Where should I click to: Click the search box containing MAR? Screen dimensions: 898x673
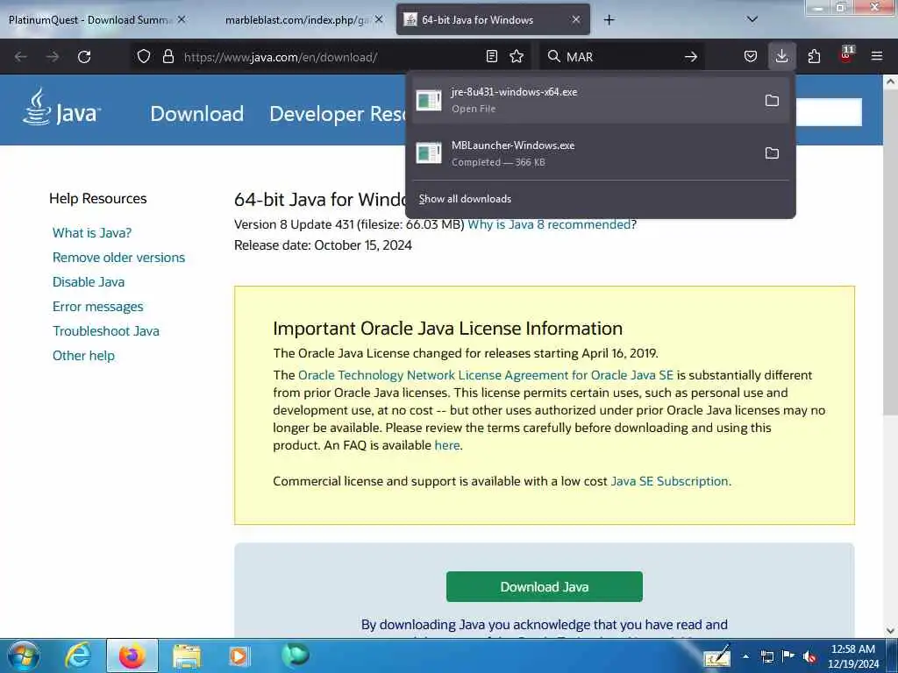pos(622,57)
